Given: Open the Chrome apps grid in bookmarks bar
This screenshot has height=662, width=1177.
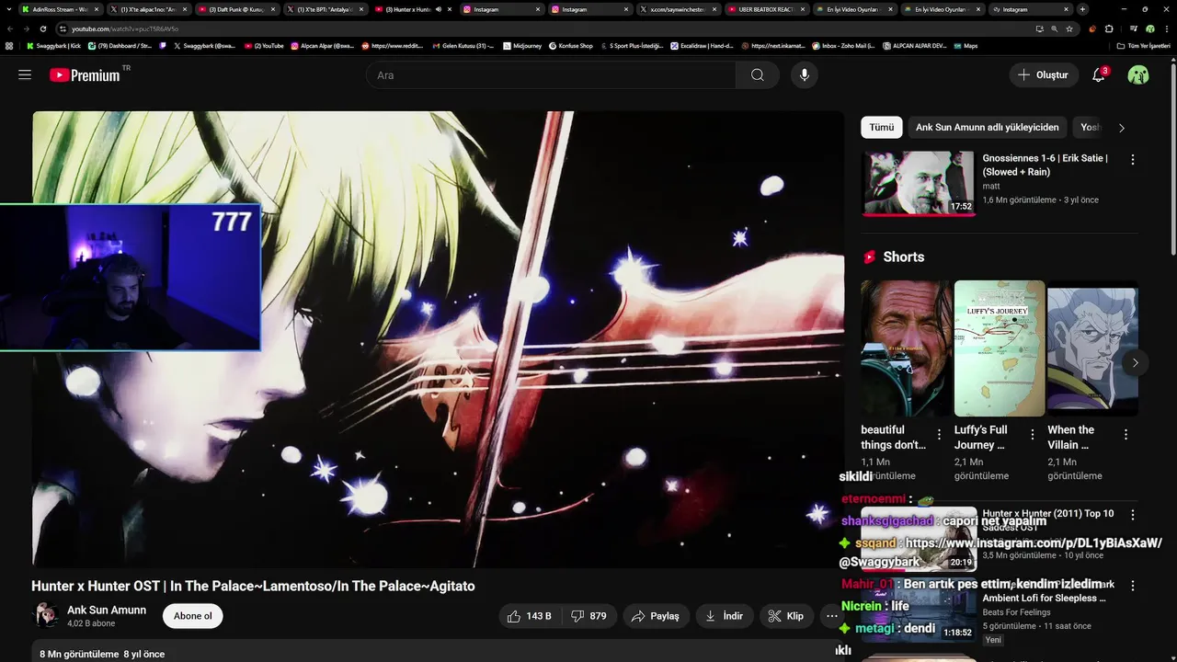Looking at the screenshot, I should point(9,45).
